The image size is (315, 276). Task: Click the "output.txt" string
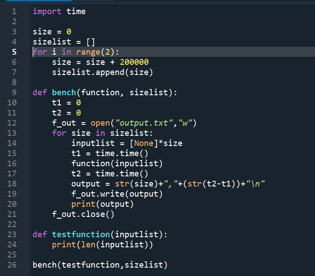(144, 123)
